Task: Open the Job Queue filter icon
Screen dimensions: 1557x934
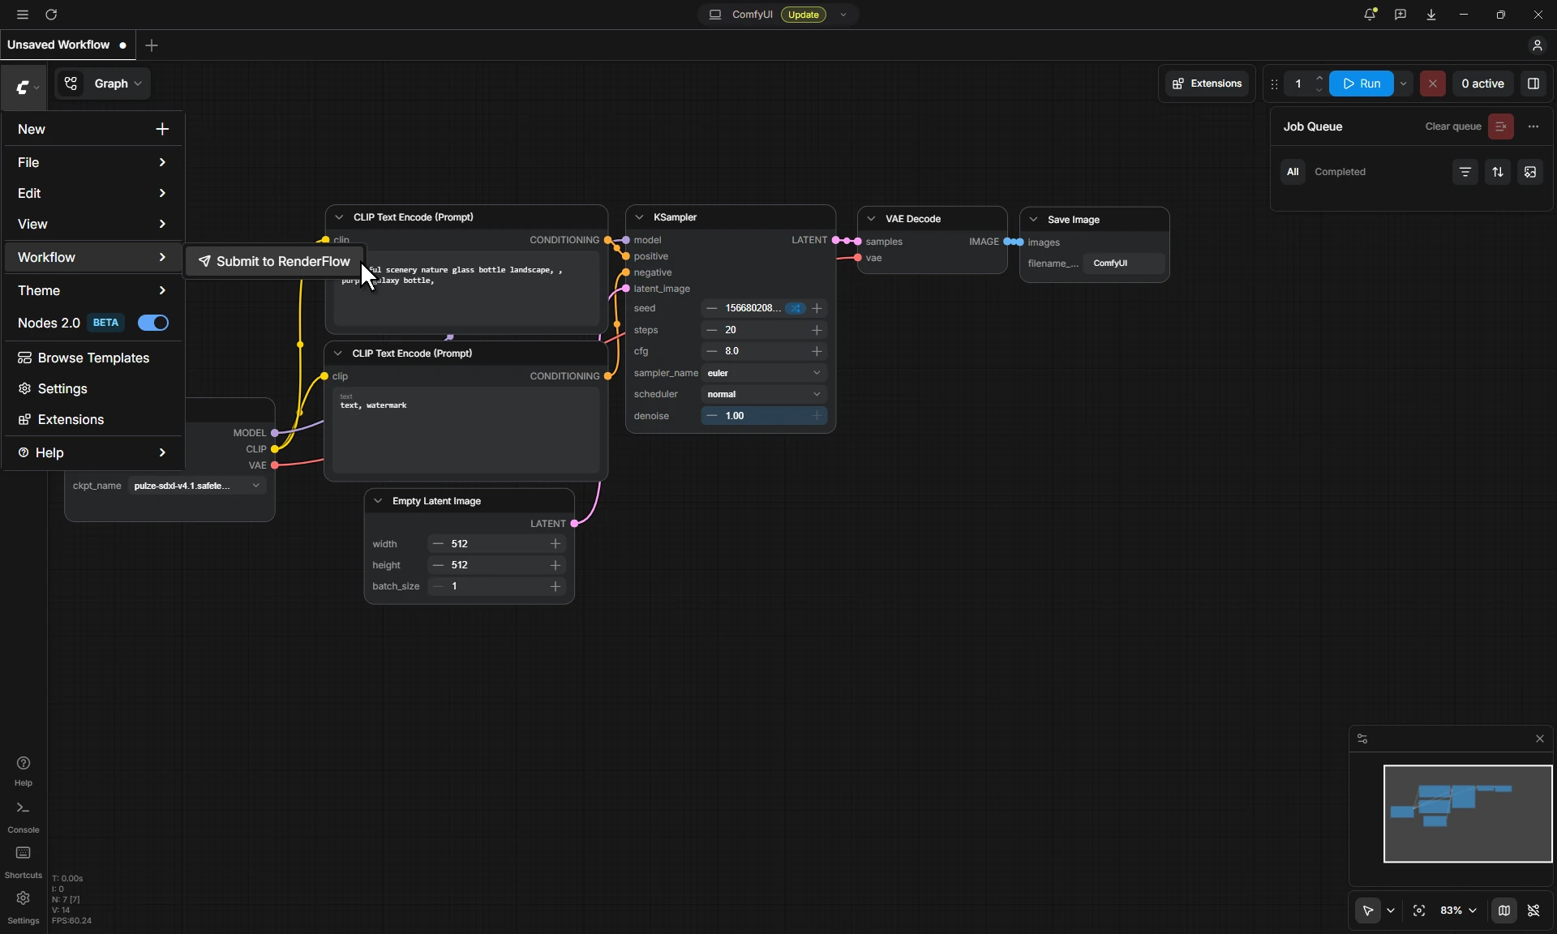Action: (1465, 172)
